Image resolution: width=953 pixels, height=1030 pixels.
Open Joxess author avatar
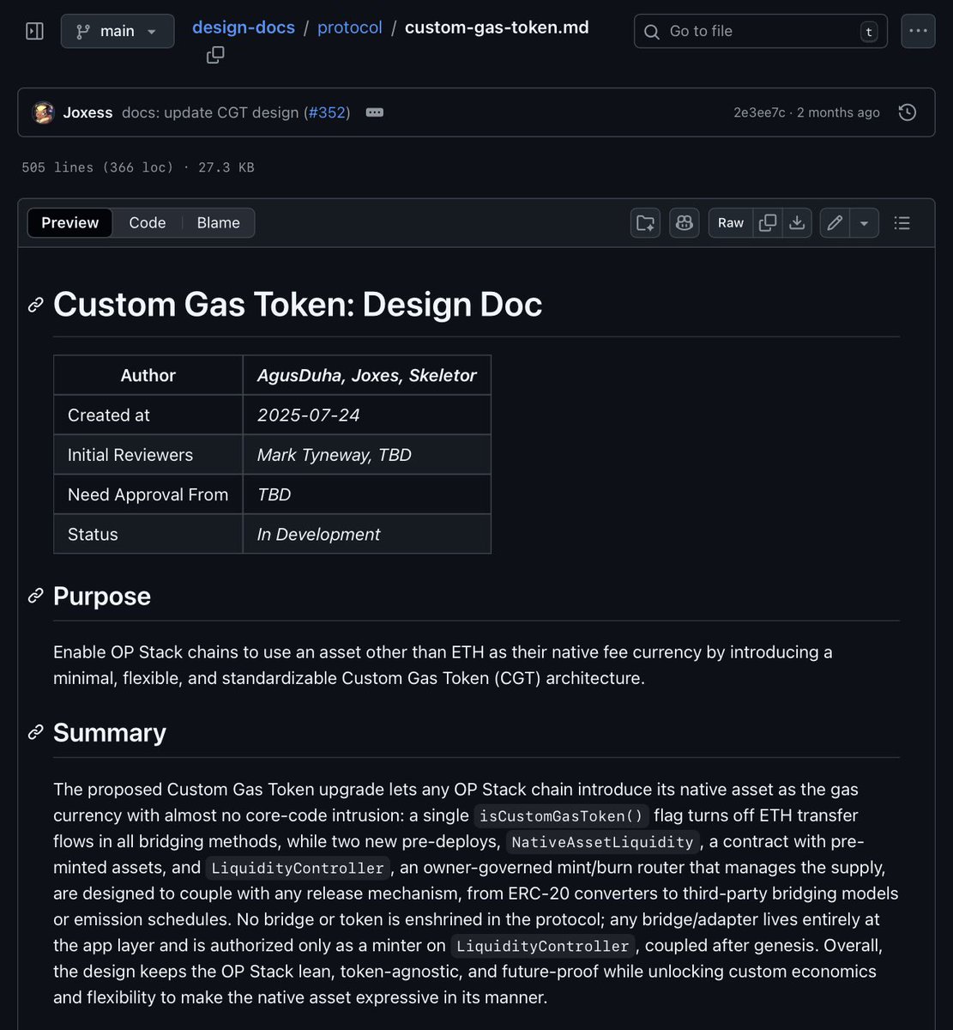pos(43,112)
